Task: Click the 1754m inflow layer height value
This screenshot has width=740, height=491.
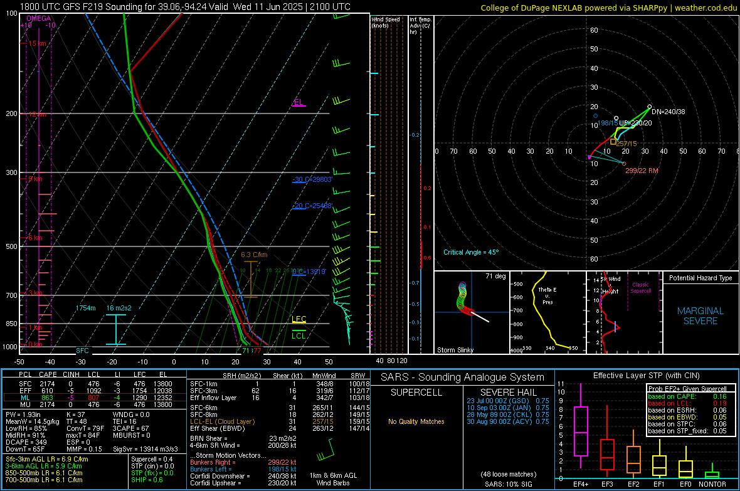Action: click(85, 308)
